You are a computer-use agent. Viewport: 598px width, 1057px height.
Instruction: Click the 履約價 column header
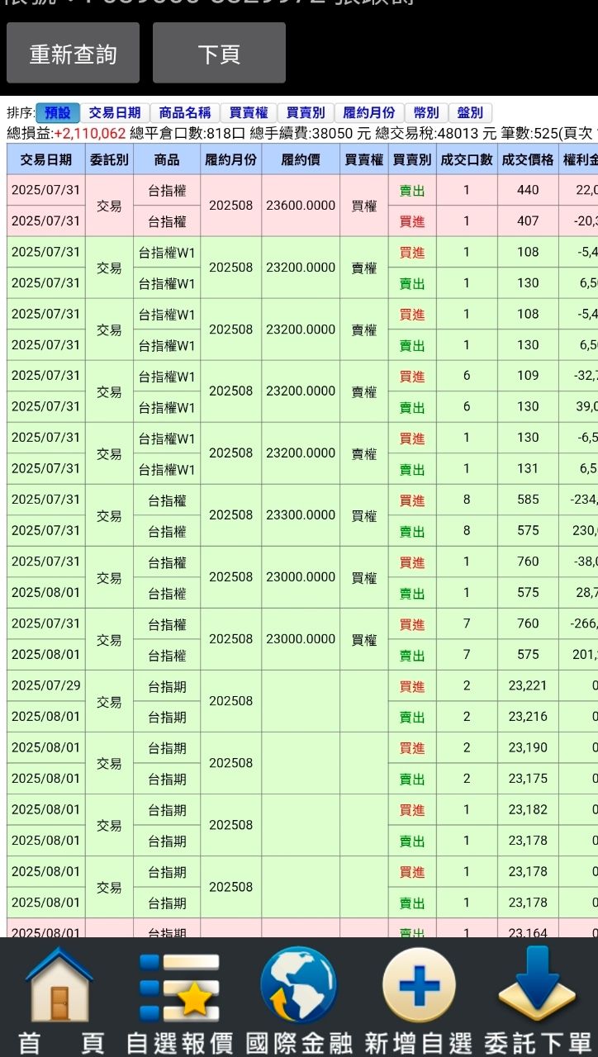click(x=301, y=159)
